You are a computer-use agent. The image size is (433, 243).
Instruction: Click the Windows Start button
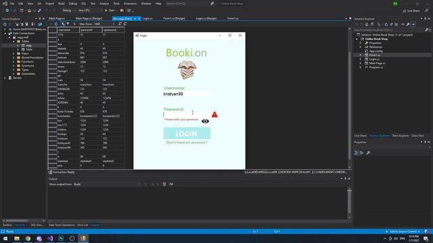tap(5, 238)
